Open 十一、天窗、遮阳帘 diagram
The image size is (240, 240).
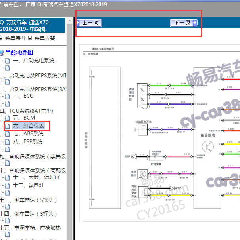(36, 177)
